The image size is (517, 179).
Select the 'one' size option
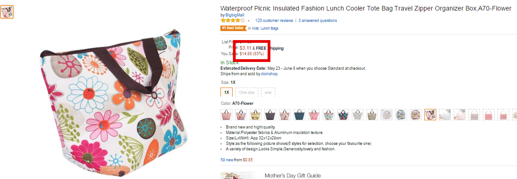tap(268, 92)
